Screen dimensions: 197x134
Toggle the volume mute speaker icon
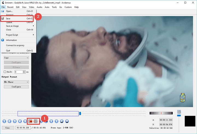[x=179, y=112]
